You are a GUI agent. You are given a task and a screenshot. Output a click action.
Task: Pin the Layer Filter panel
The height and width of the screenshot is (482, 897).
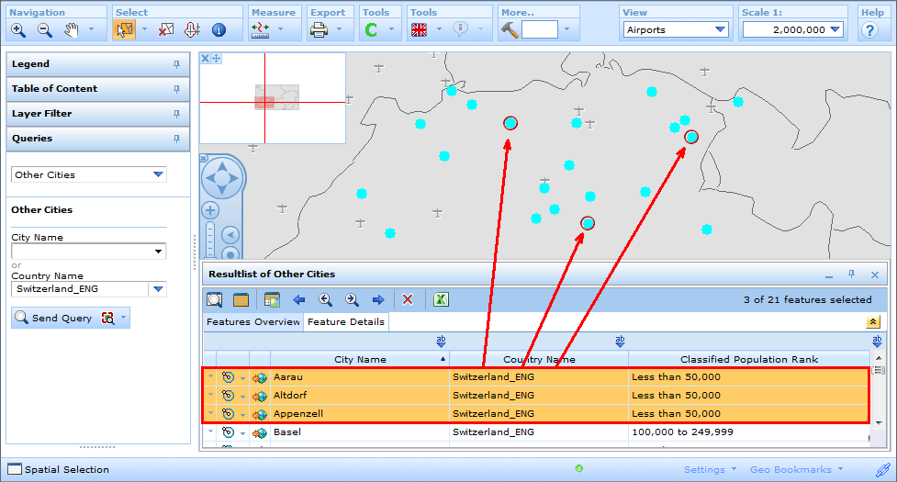point(177,114)
